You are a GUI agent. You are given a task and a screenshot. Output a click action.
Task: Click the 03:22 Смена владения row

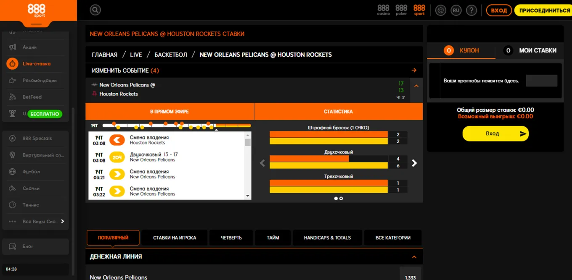click(x=167, y=191)
